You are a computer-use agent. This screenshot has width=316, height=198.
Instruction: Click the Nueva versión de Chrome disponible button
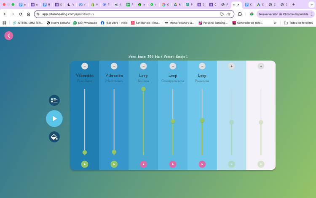pyautogui.click(x=283, y=14)
